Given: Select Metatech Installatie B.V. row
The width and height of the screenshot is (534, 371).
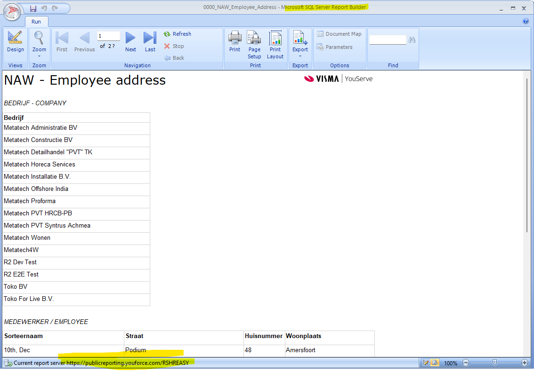Looking at the screenshot, I should point(76,177).
